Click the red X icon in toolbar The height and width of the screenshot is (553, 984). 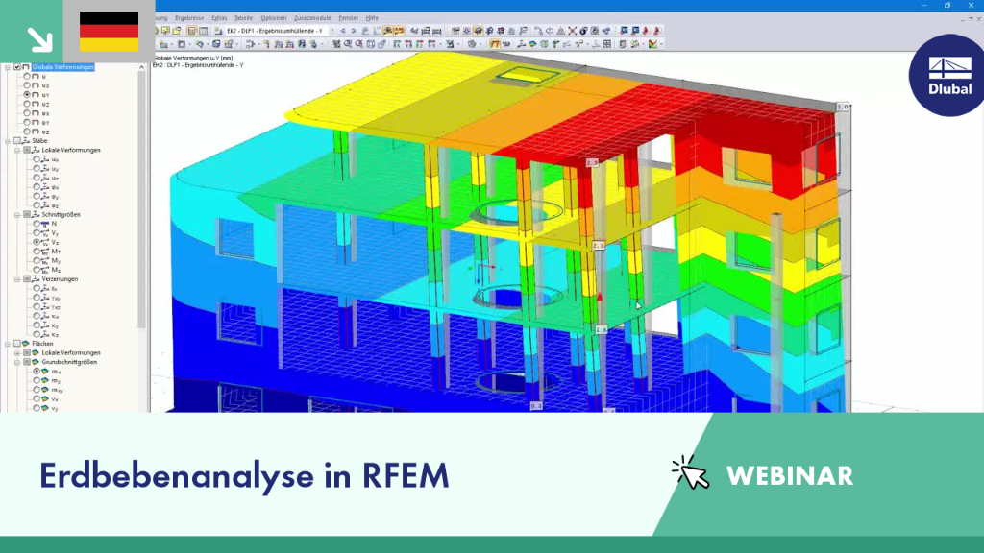(x=573, y=31)
